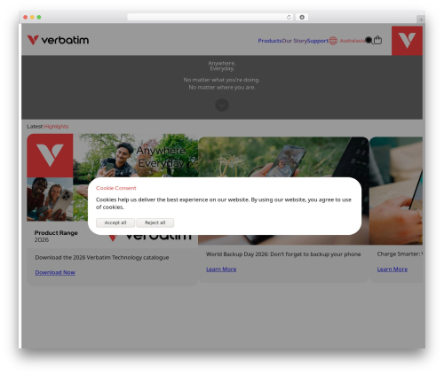Accept all cookies

(115, 223)
